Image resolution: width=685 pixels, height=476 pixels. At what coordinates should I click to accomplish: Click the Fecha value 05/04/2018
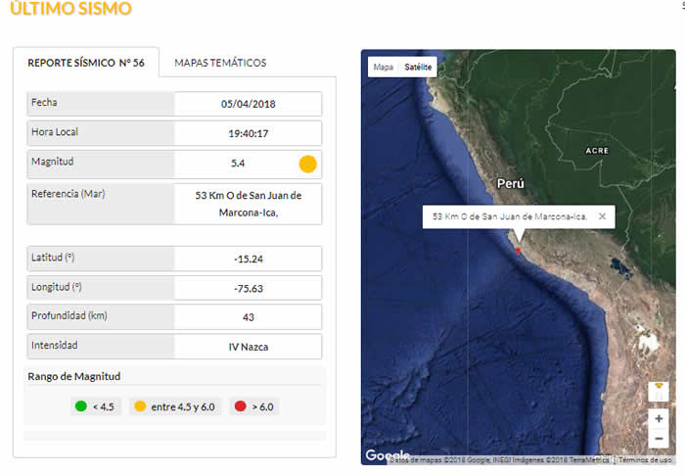(248, 104)
